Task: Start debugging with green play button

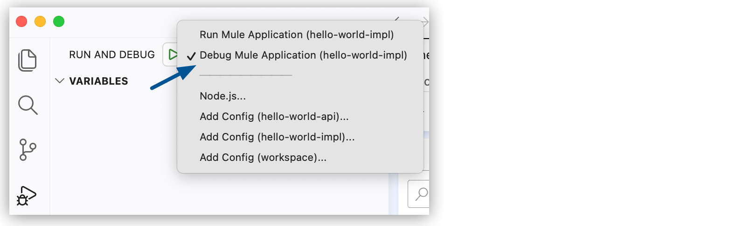Action: pos(172,54)
